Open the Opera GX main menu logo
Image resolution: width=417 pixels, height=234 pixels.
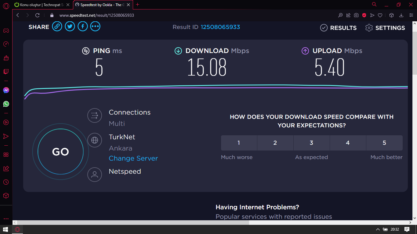[6, 6]
